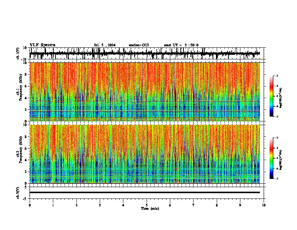
Task: Click the "VLF Spectra" plot title
Action: pos(42,45)
